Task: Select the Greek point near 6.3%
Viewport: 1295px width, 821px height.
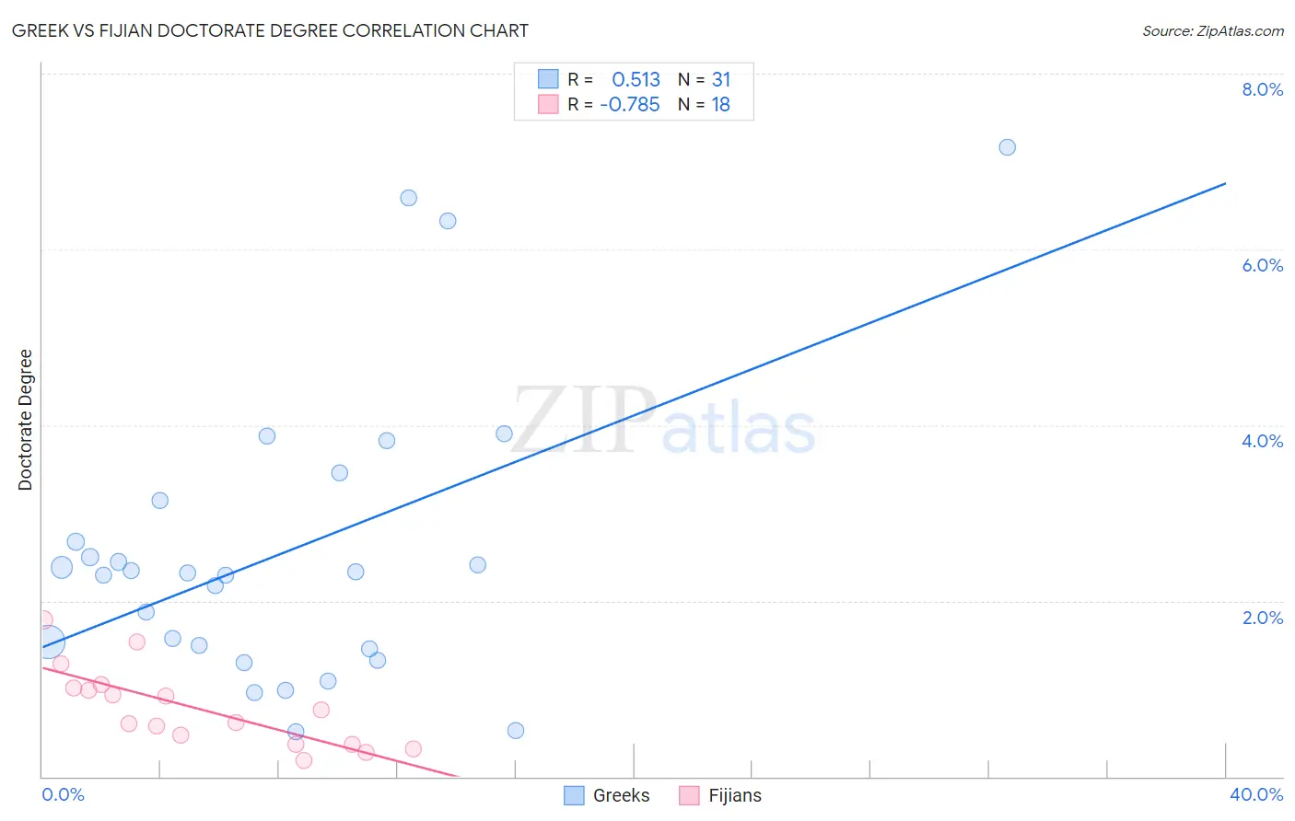Action: (448, 221)
